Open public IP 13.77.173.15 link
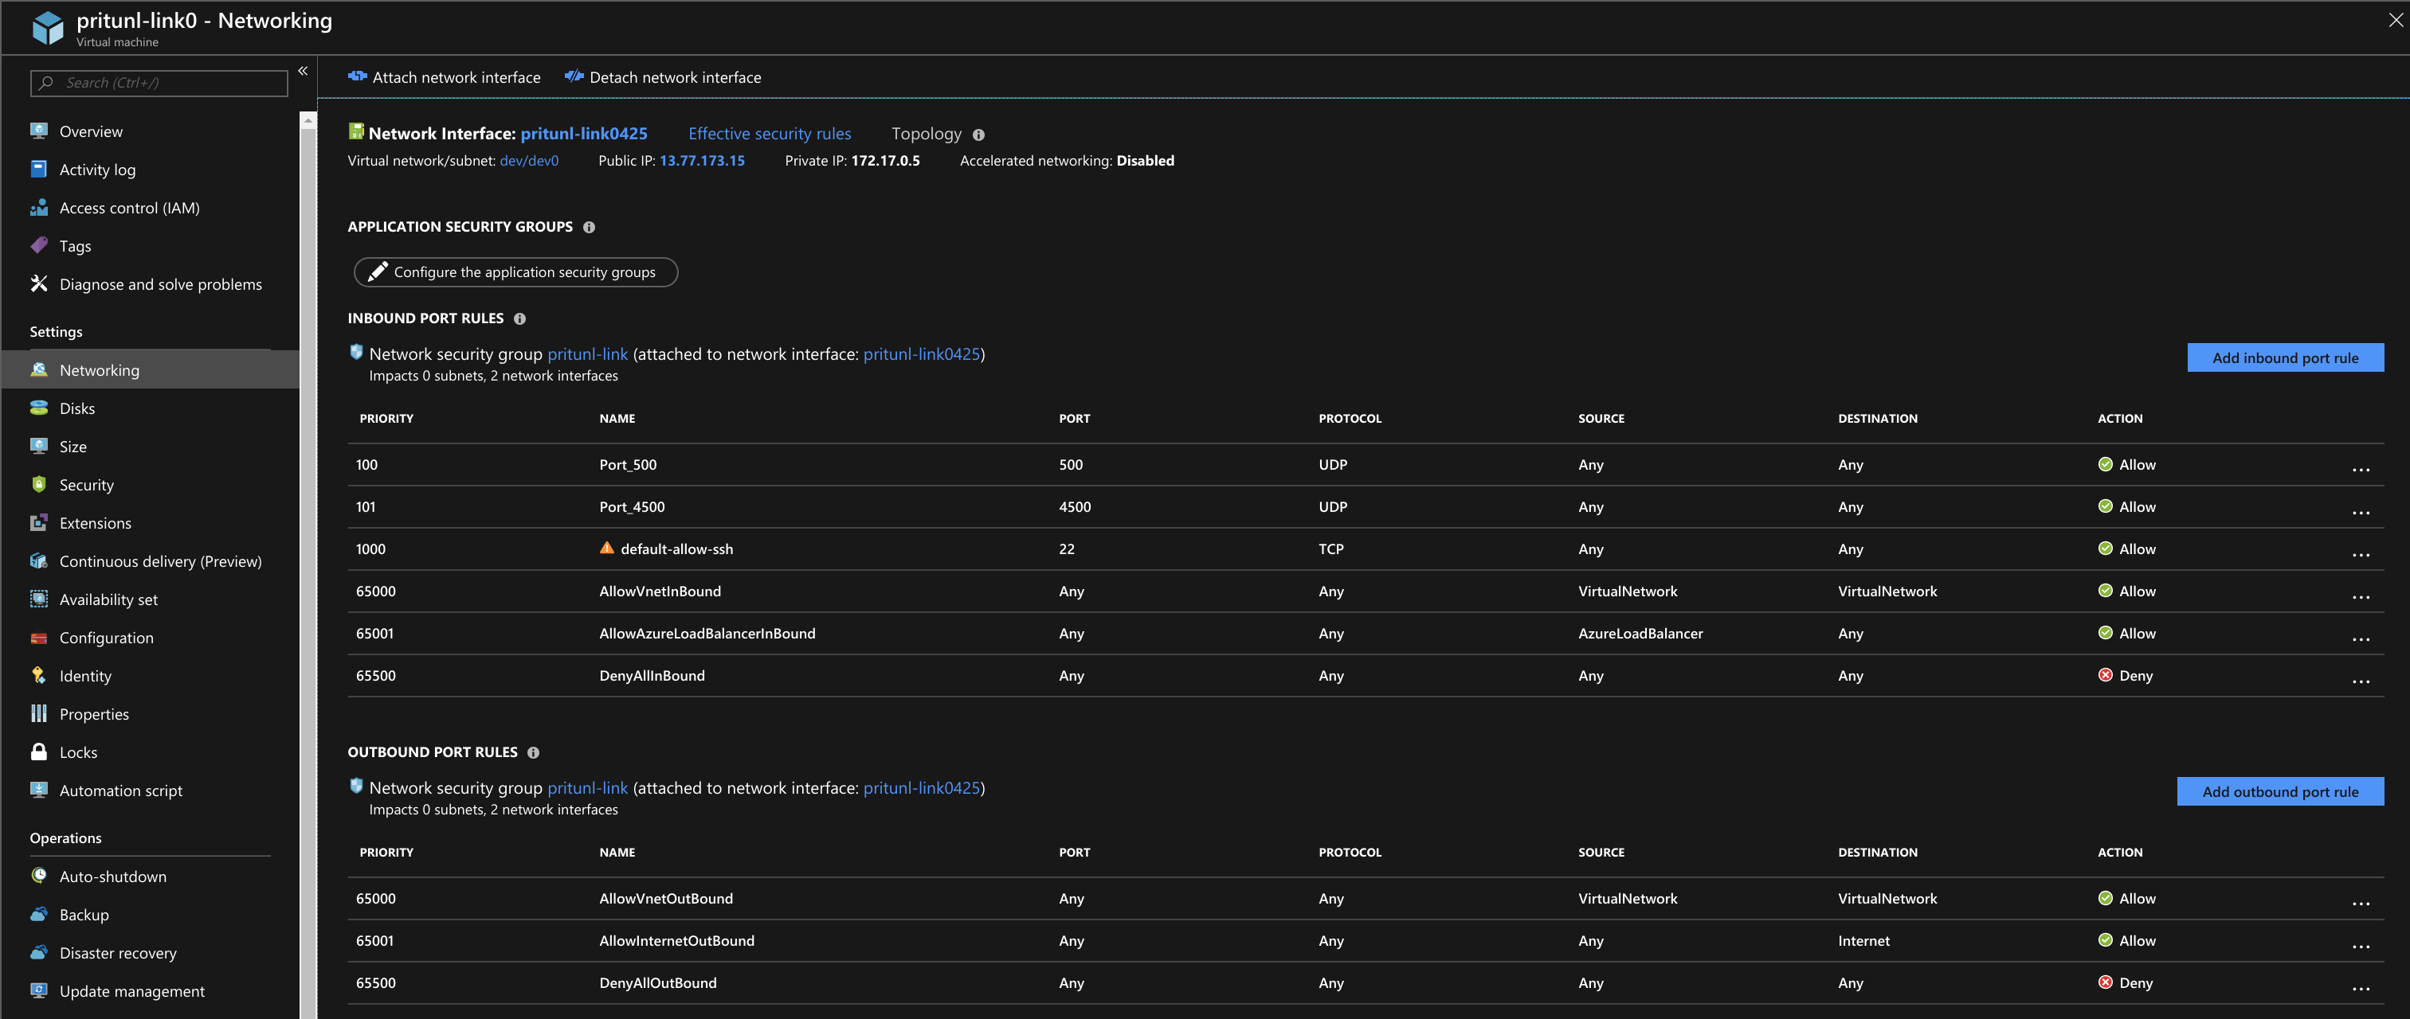This screenshot has width=2410, height=1019. click(703, 161)
